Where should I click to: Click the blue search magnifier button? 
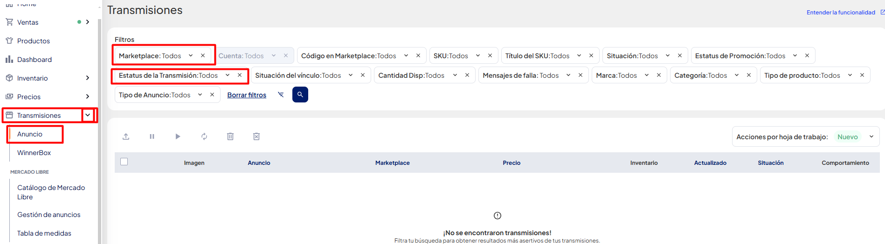(300, 95)
